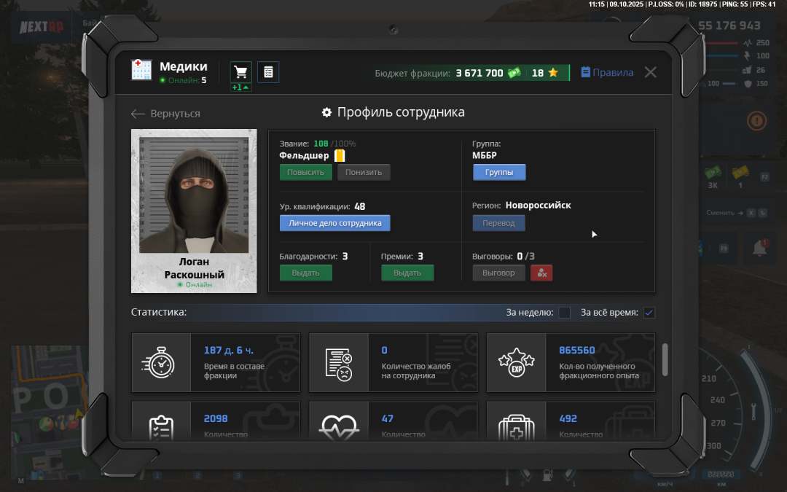The image size is (787, 492).
Task: Enable the За неделю checkbox
Action: pos(564,313)
